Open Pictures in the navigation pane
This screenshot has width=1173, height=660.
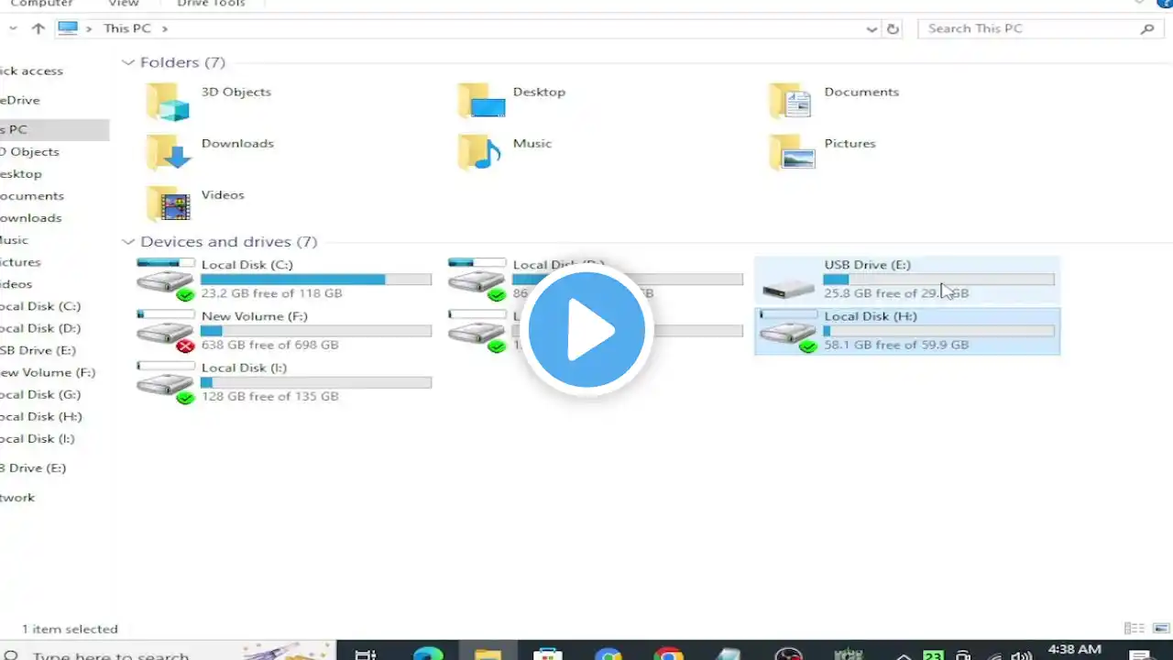coord(20,261)
